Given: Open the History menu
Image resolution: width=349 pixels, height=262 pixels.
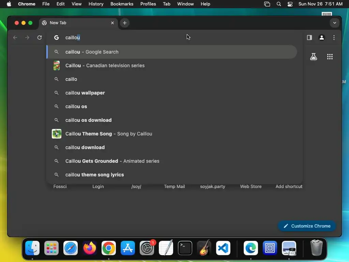Looking at the screenshot, I should [96, 4].
